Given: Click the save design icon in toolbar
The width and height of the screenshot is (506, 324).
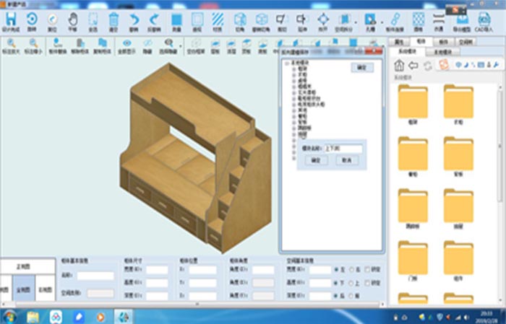Looking at the screenshot, I should coord(11,19).
